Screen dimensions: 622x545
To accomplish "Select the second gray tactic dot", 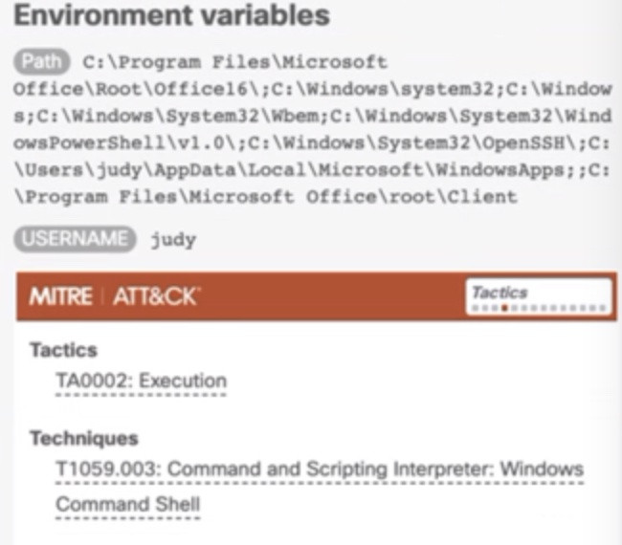I will tap(485, 308).
